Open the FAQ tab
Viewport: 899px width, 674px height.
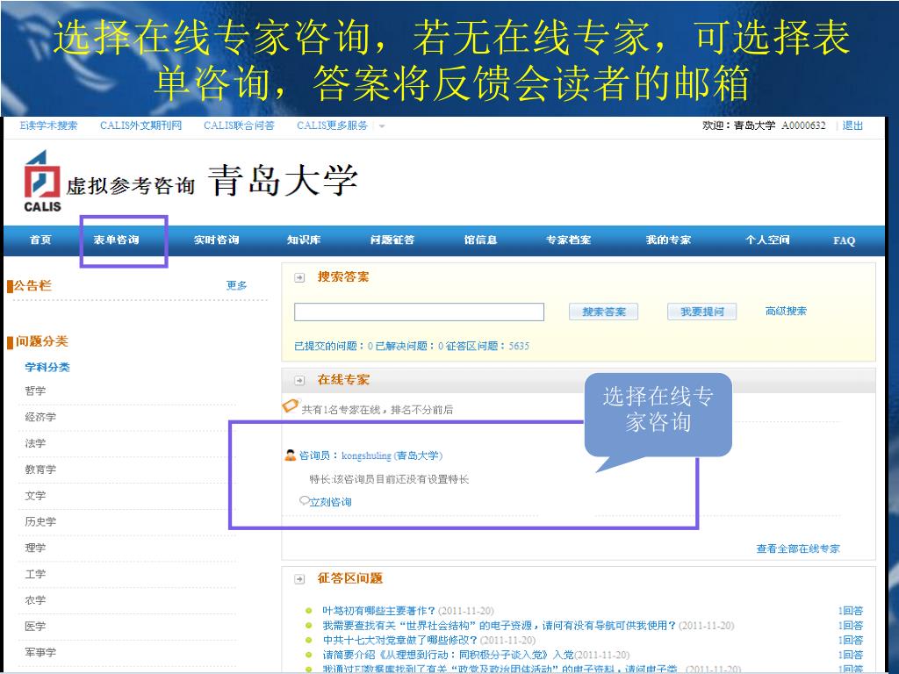[x=844, y=240]
